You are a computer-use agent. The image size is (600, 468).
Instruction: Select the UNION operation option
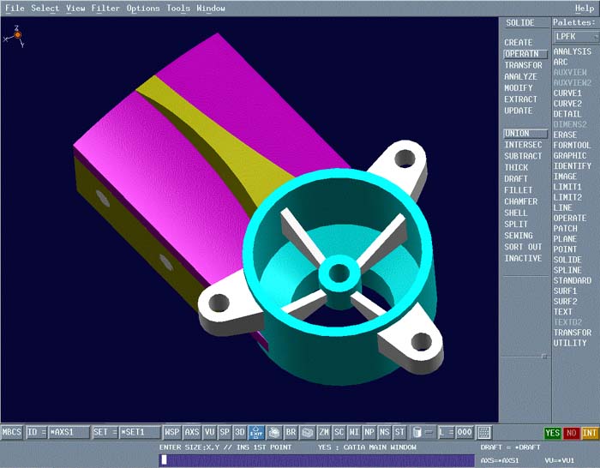(x=517, y=134)
